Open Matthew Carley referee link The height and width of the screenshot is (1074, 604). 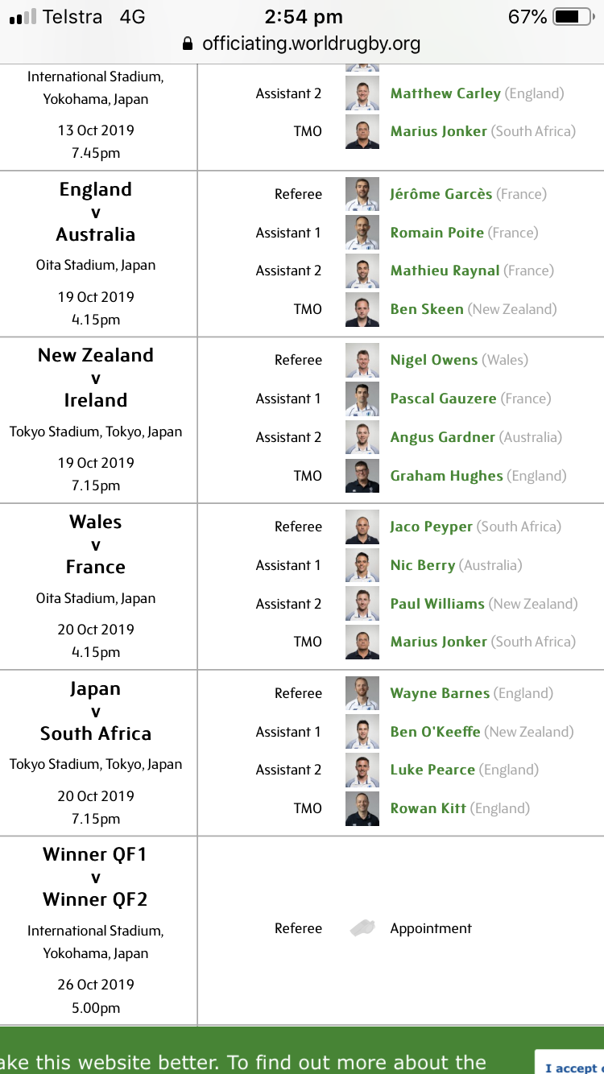[445, 93]
